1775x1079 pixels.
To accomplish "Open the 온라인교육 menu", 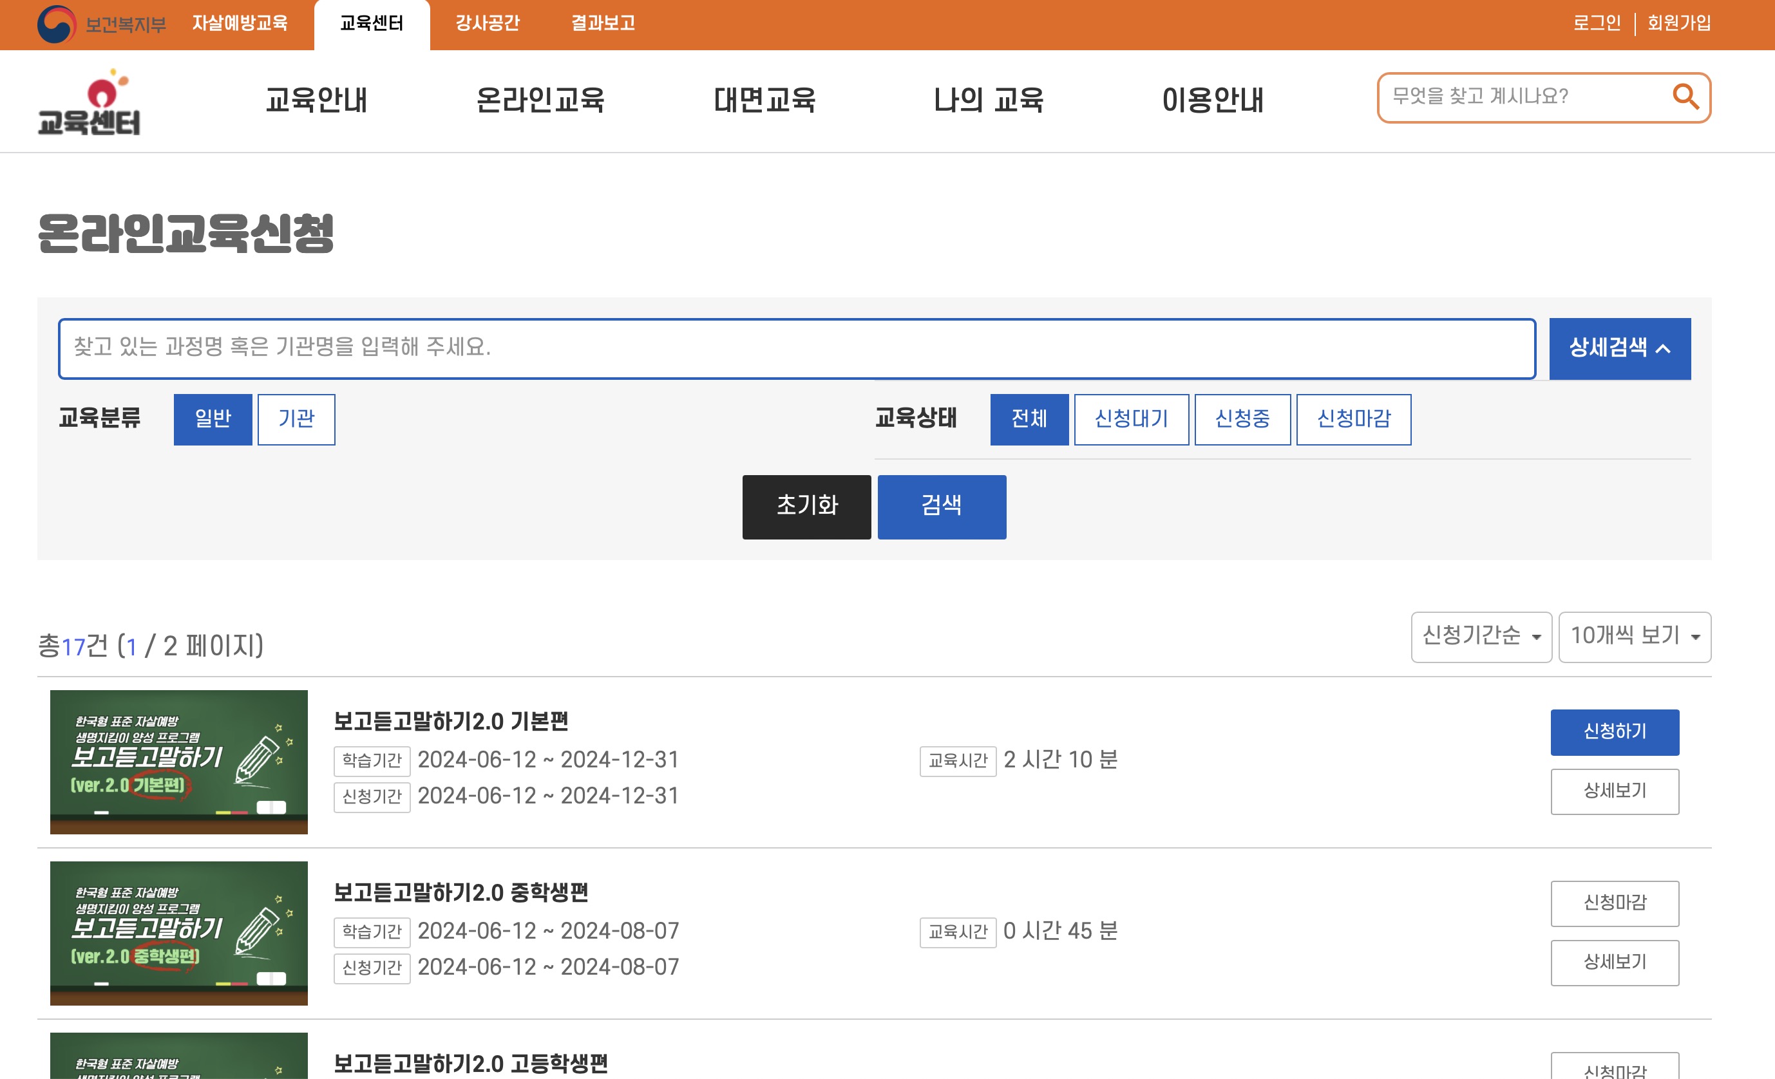I will pos(540,100).
